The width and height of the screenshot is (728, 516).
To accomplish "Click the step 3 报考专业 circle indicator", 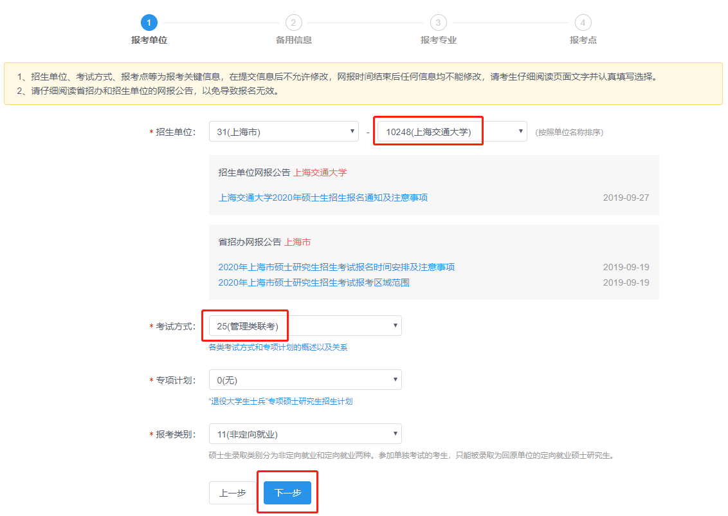I will [439, 21].
